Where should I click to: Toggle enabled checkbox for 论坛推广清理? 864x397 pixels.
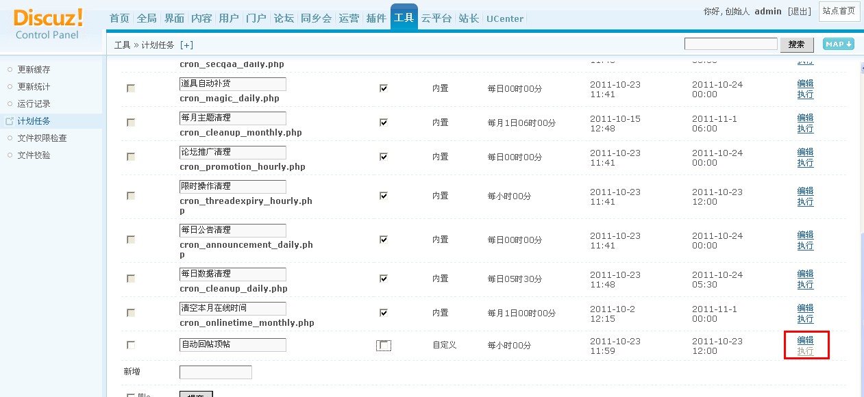[x=384, y=157]
